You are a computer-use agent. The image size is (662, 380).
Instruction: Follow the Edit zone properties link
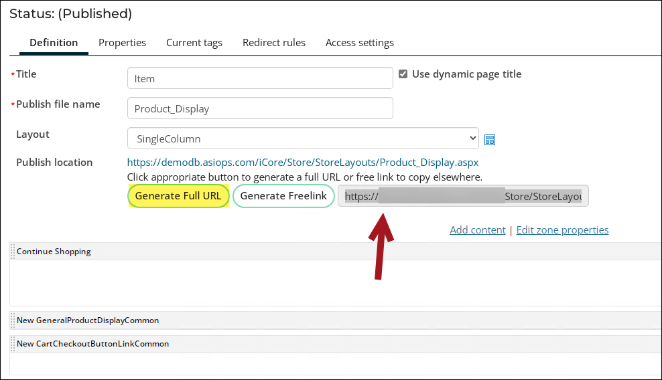pos(562,230)
